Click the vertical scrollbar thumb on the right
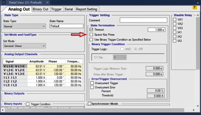Image resolution: width=201 pixels, height=115 pixels. (x=198, y=43)
